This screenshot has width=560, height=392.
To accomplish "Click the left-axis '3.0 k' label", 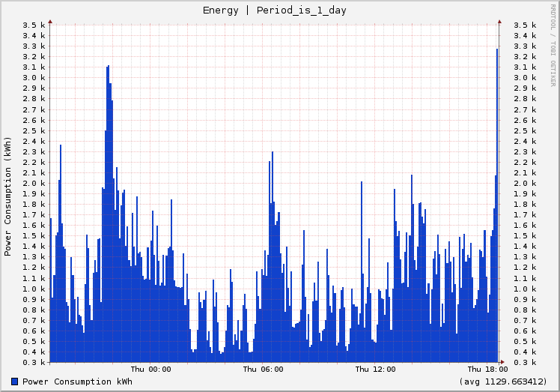I will pos(34,78).
